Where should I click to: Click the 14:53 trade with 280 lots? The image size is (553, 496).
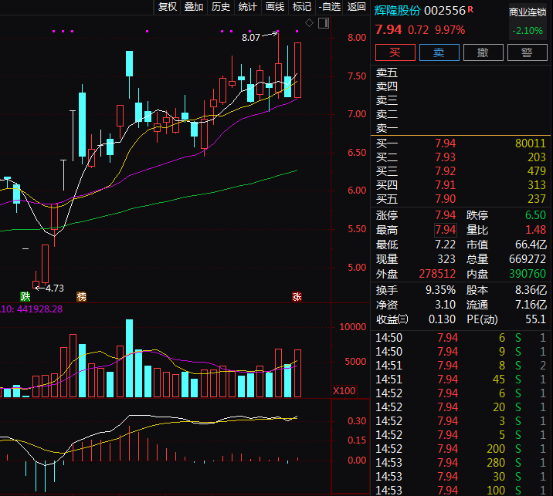click(460, 463)
